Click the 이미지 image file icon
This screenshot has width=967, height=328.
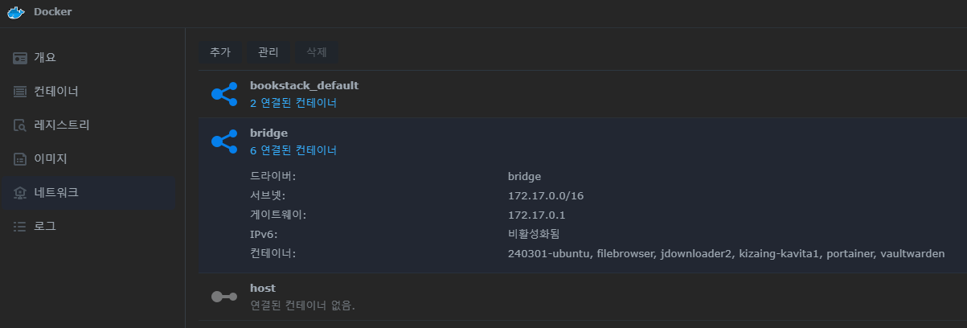20,159
